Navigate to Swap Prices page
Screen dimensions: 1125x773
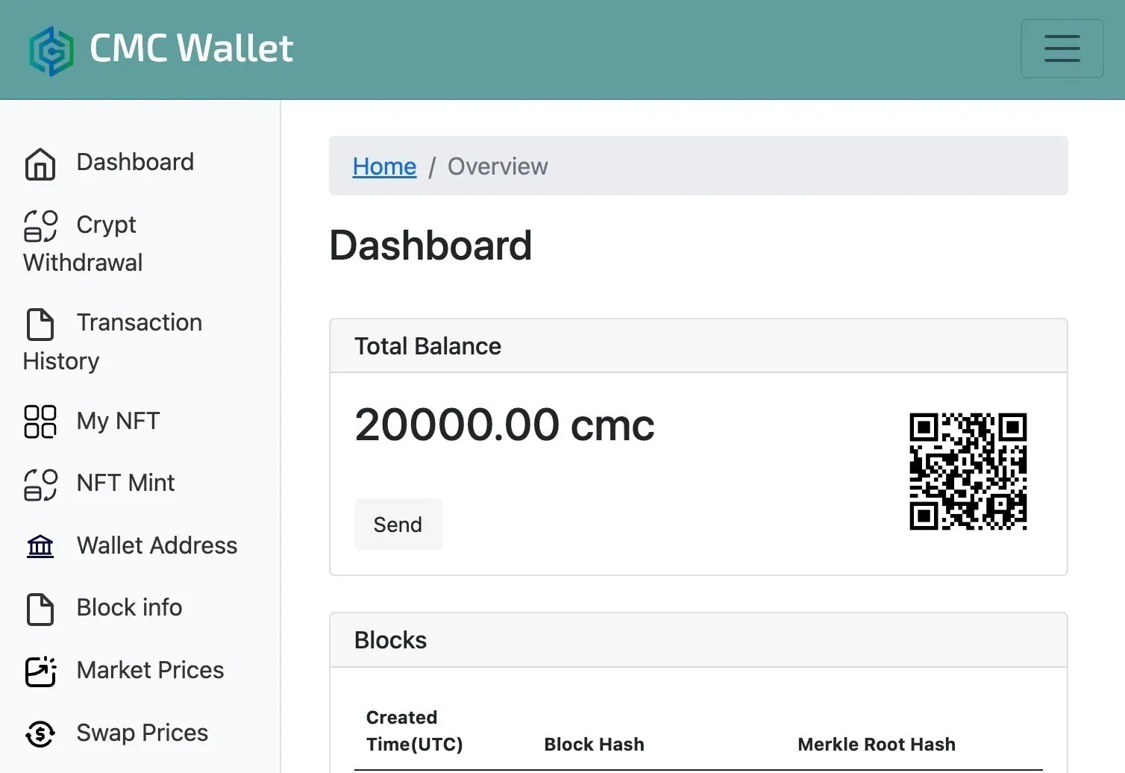[x=142, y=733]
